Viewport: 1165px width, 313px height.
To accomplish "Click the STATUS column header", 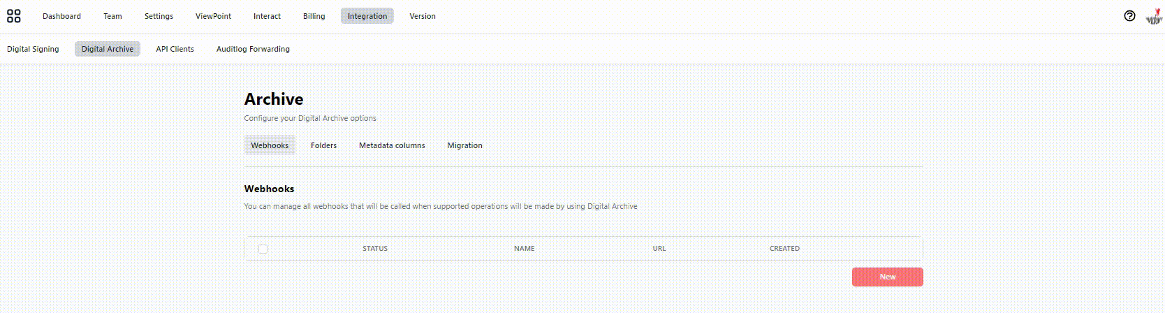I will [x=375, y=249].
